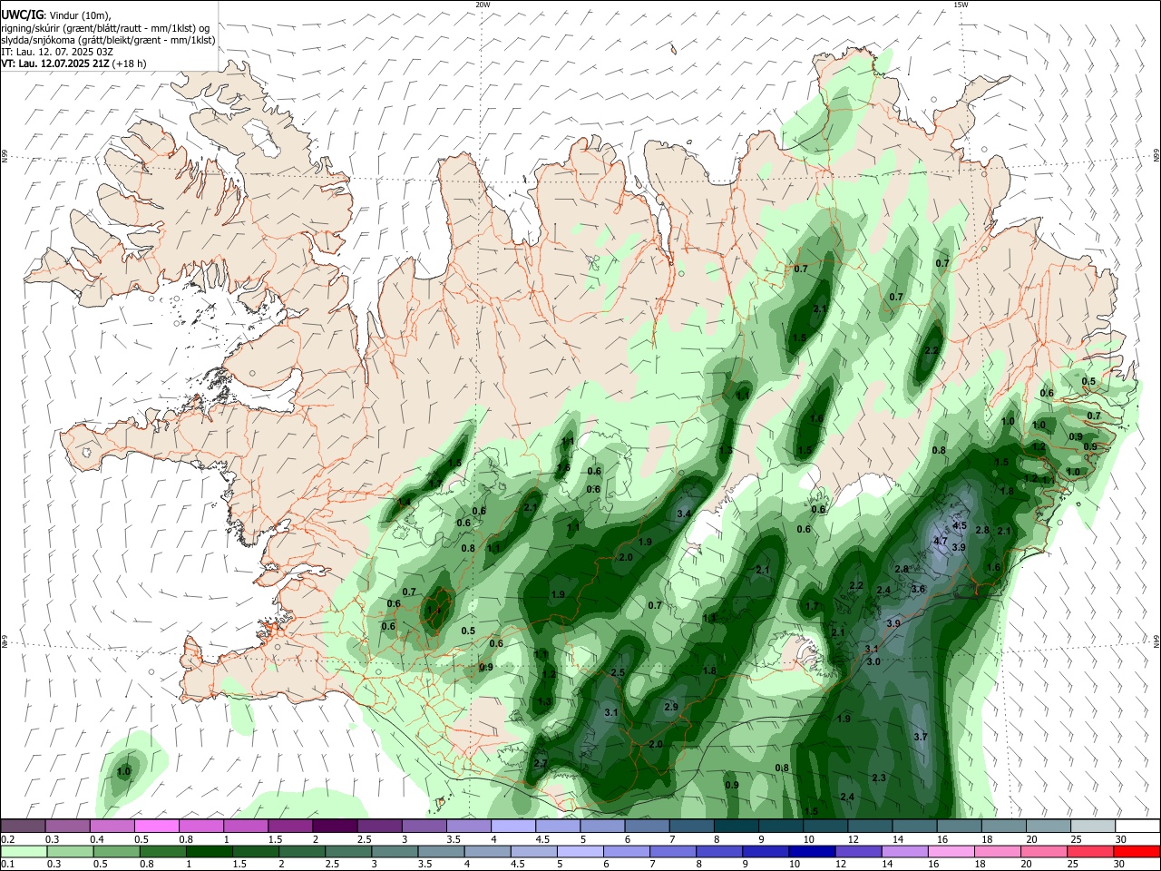Viewport: 1161px width, 871px height.
Task: Select the 'rigning/skúrir' legend description line
Action: click(105, 27)
